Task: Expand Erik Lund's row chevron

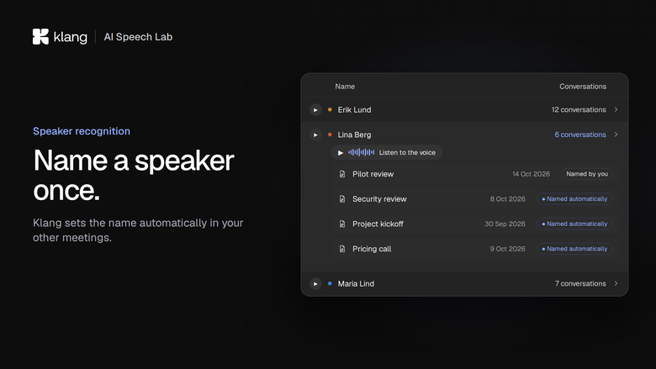Action: (616, 109)
